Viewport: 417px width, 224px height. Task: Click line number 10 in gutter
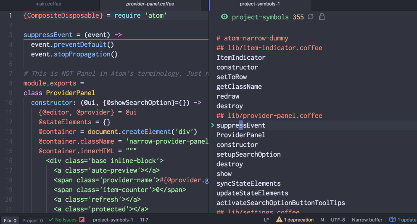9,103
